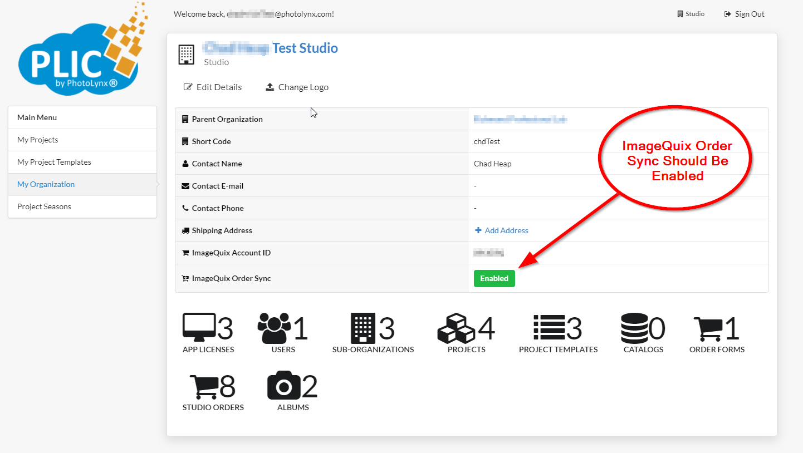Click the Chad Heap contact name value
This screenshot has height=453, width=803.
pos(493,164)
